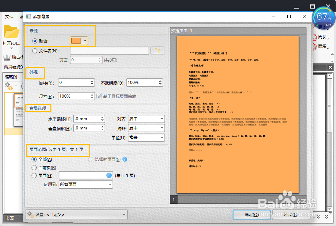Click info icon inside the 页面 range field
Image resolution: width=336 pixels, height=226 pixels.
109,175
